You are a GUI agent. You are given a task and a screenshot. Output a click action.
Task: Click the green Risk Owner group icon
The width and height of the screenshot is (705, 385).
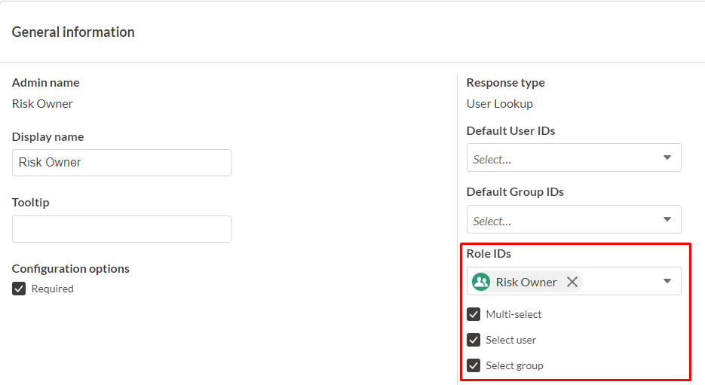pyautogui.click(x=481, y=282)
